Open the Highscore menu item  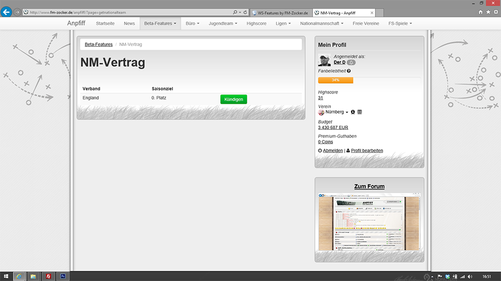(256, 24)
